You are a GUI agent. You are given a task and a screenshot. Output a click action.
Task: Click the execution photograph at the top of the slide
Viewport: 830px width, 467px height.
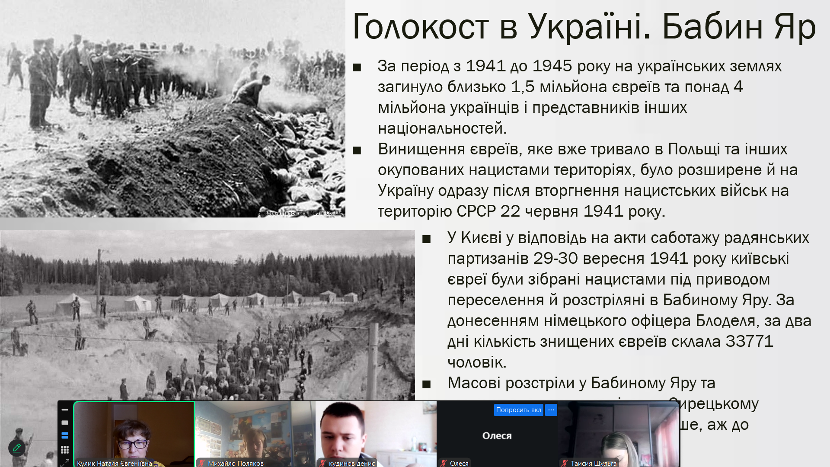coord(173,108)
